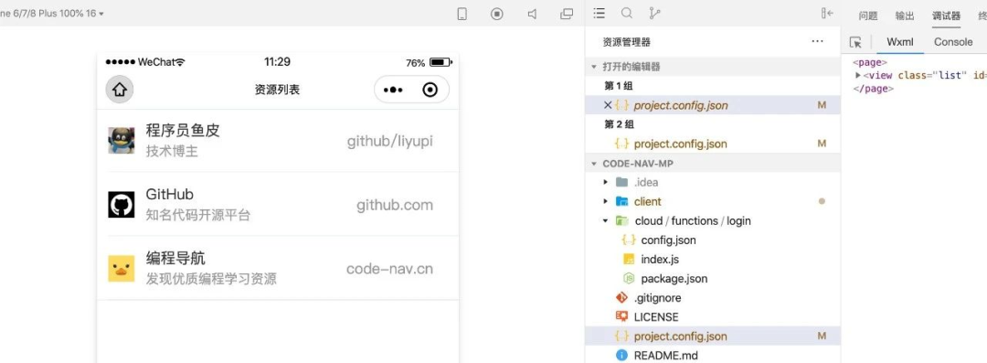Switch to the 问题 tab

(x=868, y=16)
